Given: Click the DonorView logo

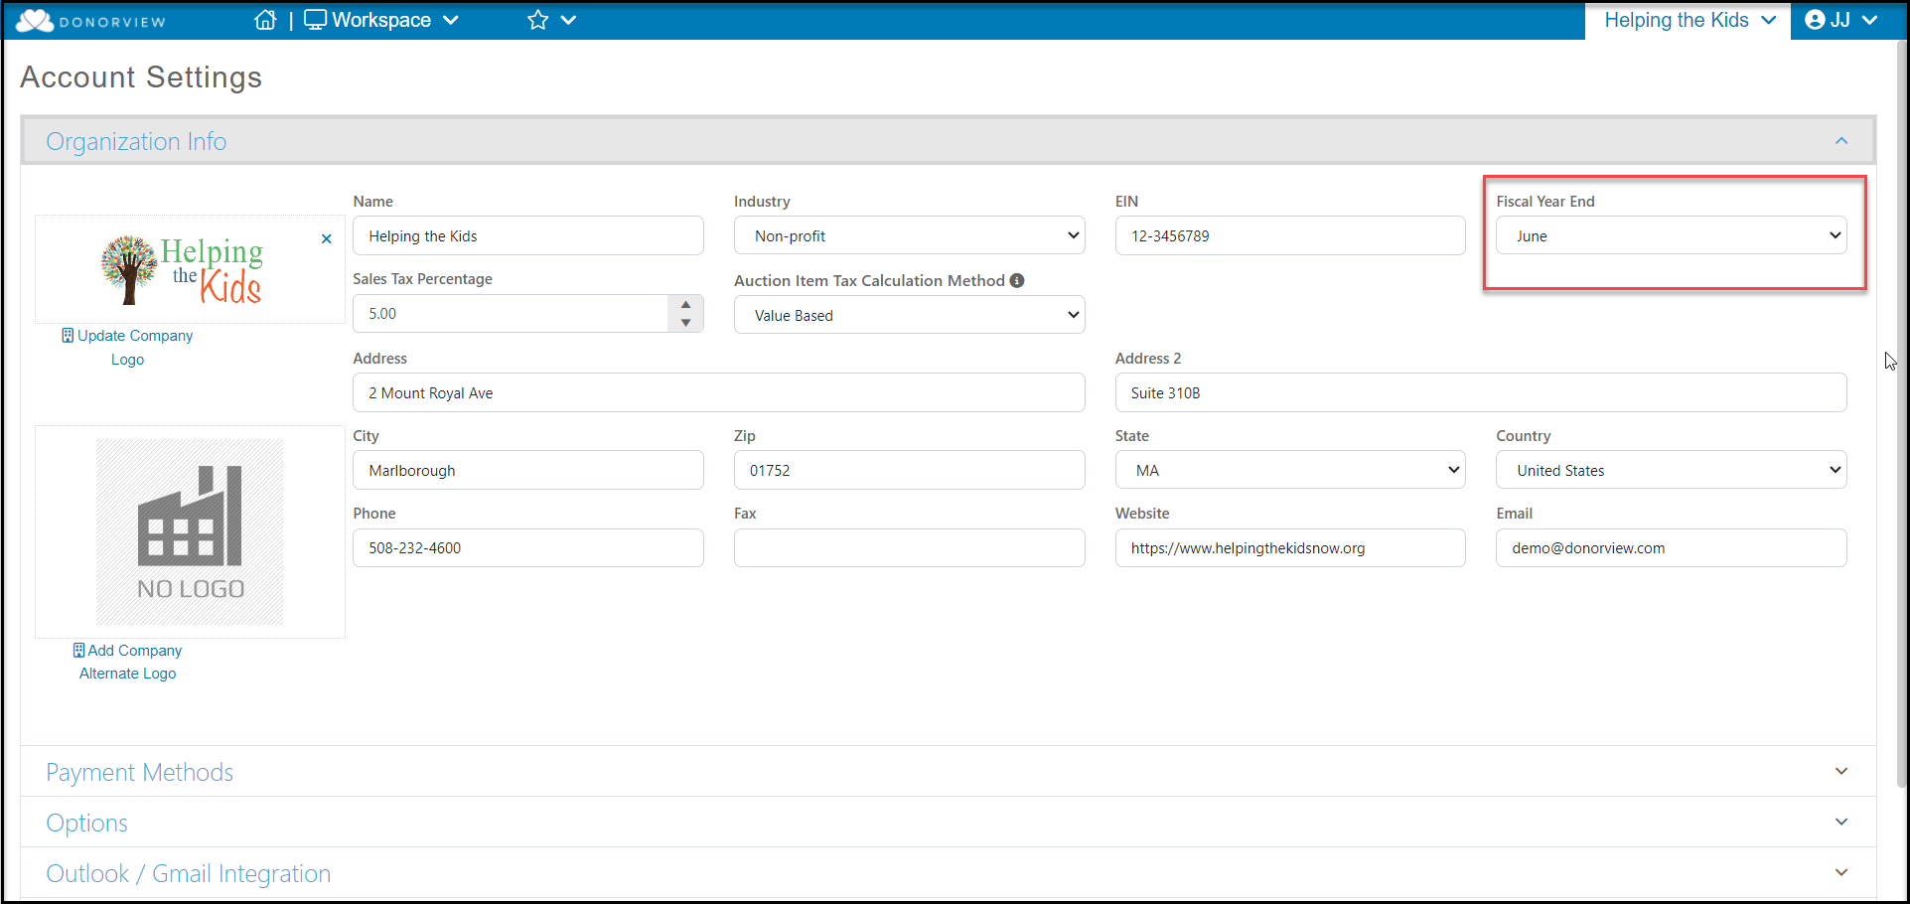Looking at the screenshot, I should pos(91,21).
